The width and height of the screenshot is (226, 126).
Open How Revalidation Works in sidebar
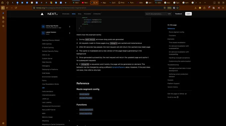(51, 84)
